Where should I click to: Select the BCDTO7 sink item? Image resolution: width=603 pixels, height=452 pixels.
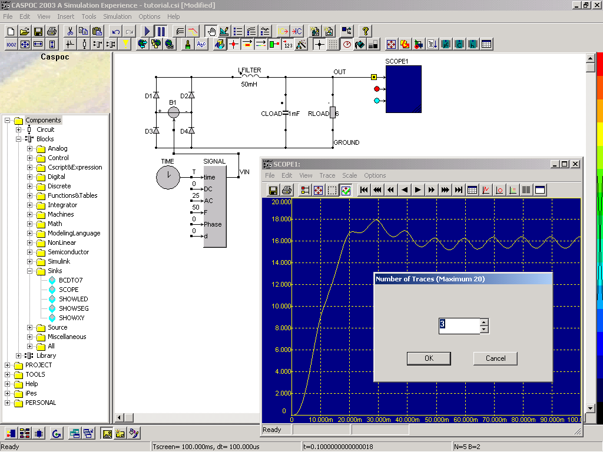tap(71, 280)
